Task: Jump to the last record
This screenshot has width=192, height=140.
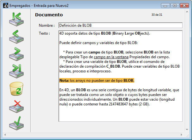Action: point(15,71)
